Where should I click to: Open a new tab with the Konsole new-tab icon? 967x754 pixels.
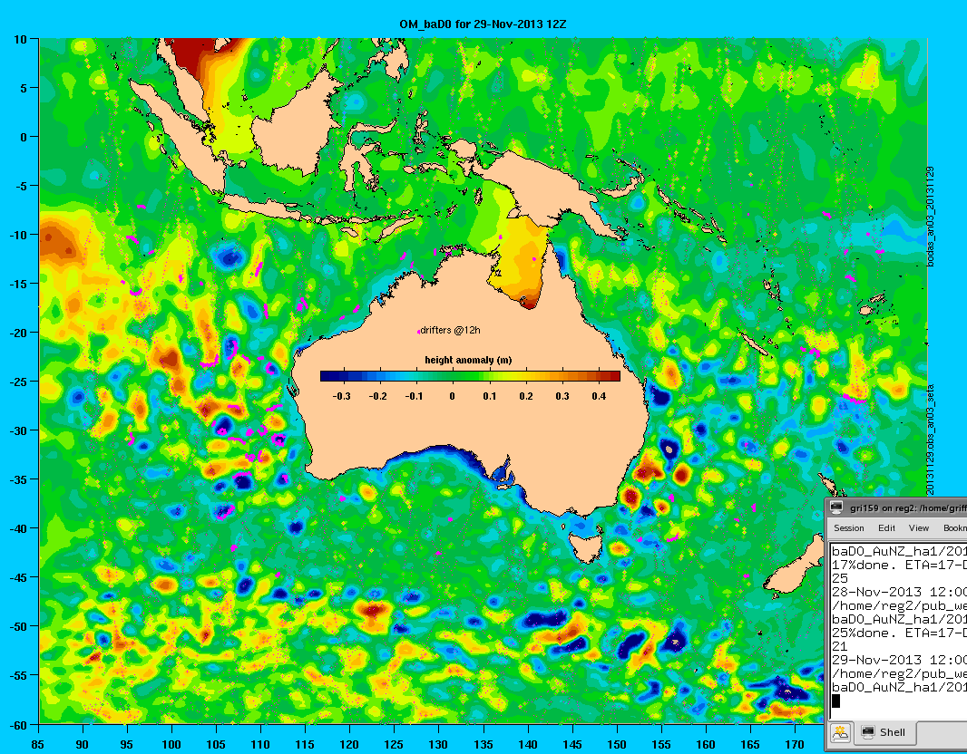click(839, 732)
